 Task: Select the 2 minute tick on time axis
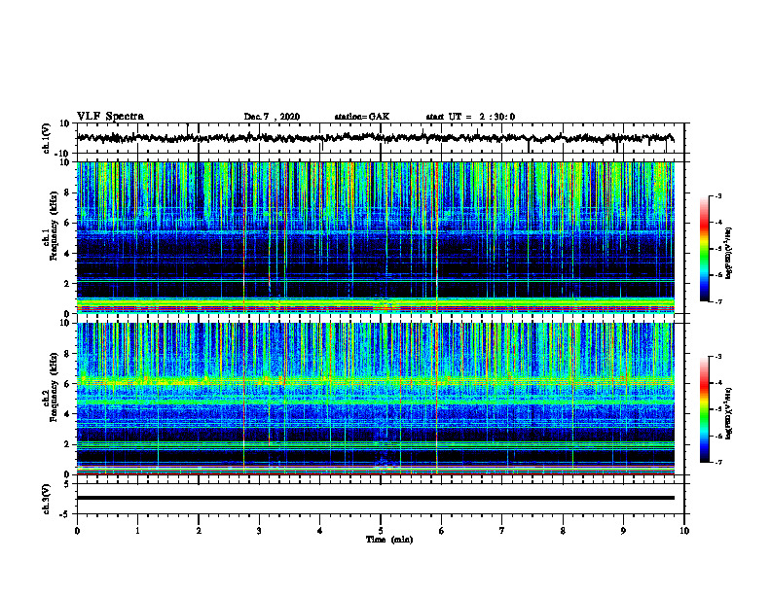click(x=199, y=531)
